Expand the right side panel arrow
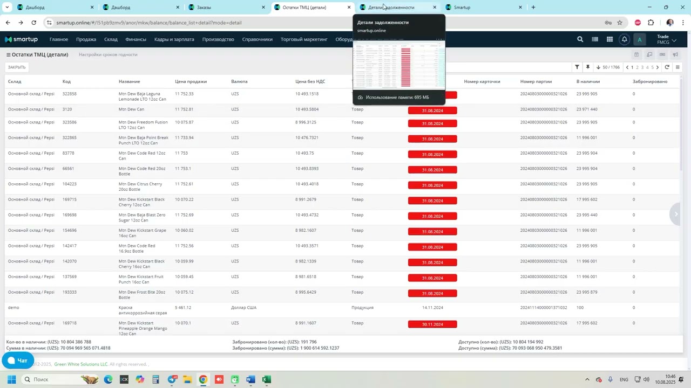The width and height of the screenshot is (691, 388). click(x=676, y=214)
